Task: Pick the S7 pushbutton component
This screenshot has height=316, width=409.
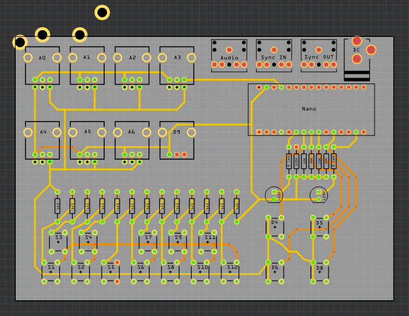Action: coord(148,240)
